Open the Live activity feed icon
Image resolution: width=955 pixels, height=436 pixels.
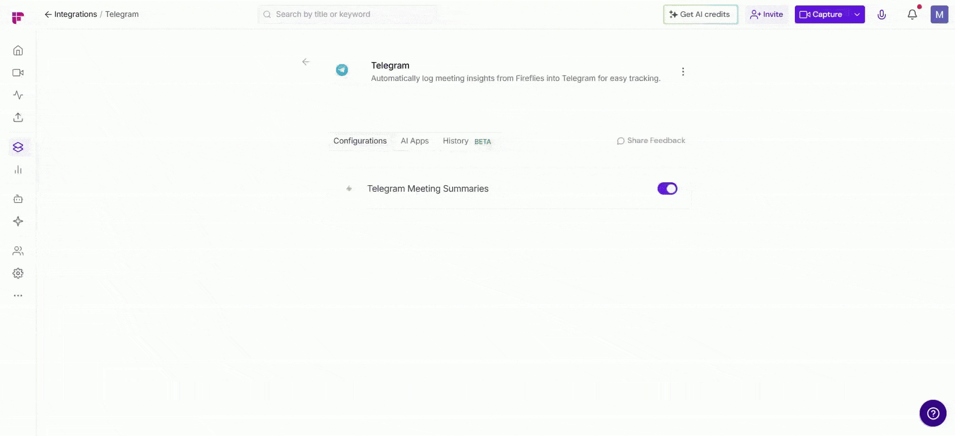point(18,94)
